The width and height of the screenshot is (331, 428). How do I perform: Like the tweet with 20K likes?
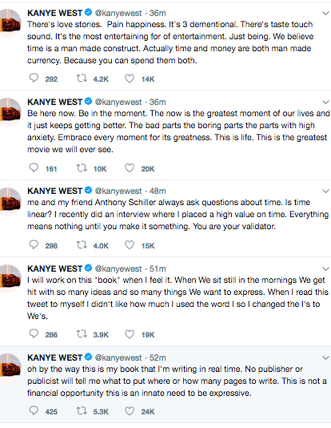click(130, 168)
